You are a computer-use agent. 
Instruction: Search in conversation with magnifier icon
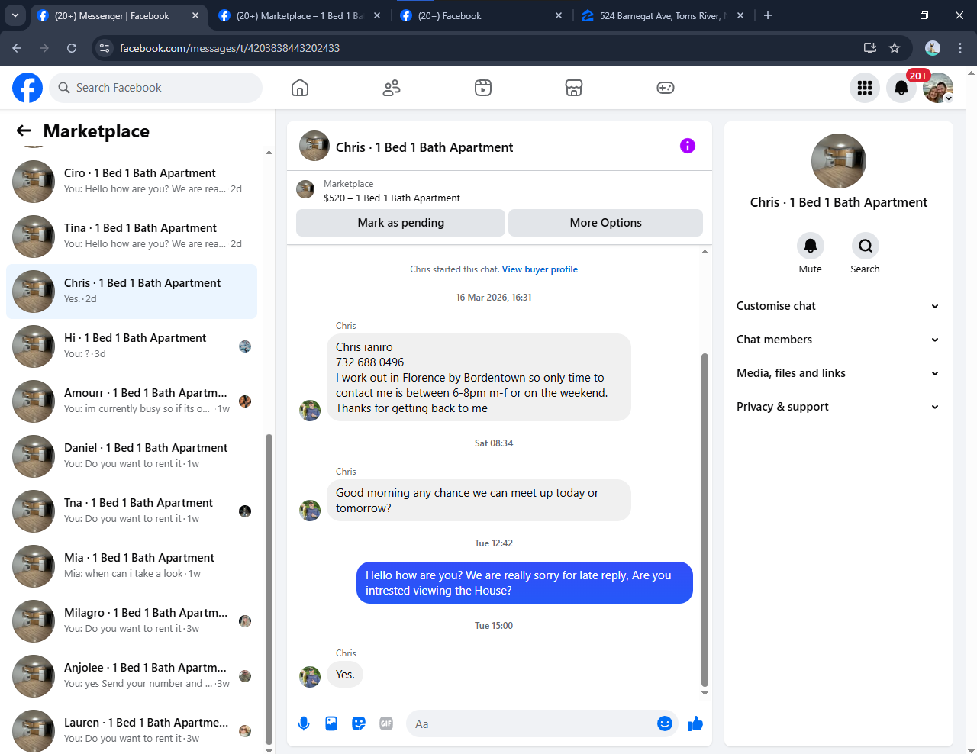[x=866, y=246]
